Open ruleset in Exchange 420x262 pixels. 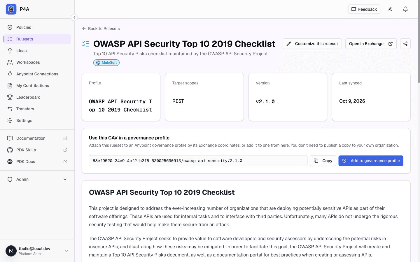[371, 44]
